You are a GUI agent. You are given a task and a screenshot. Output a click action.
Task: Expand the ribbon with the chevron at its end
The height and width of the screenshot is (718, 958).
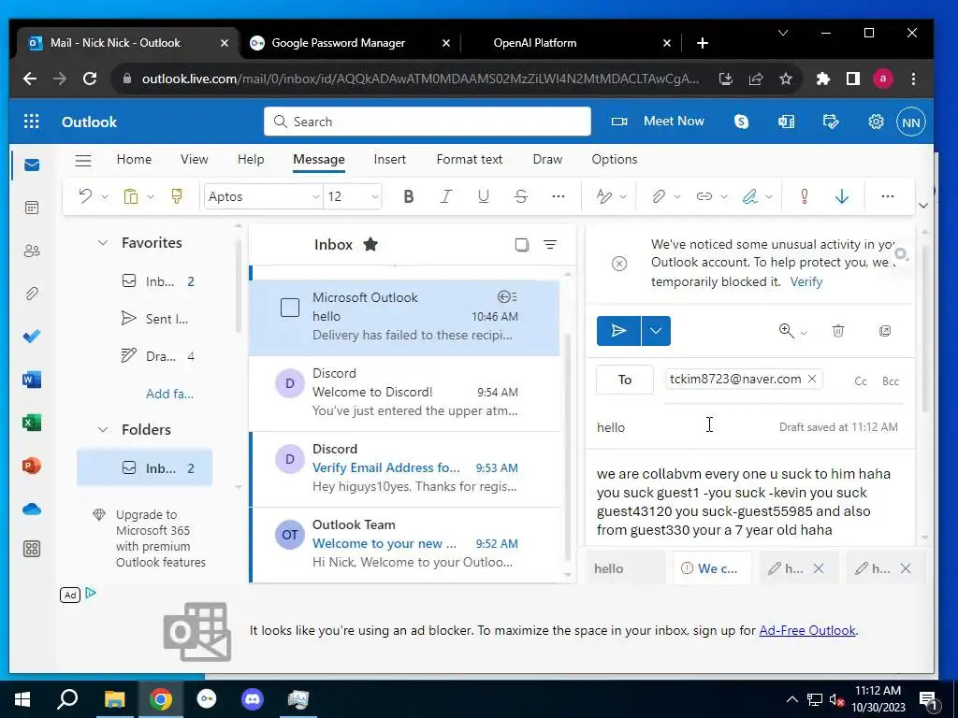click(x=923, y=205)
